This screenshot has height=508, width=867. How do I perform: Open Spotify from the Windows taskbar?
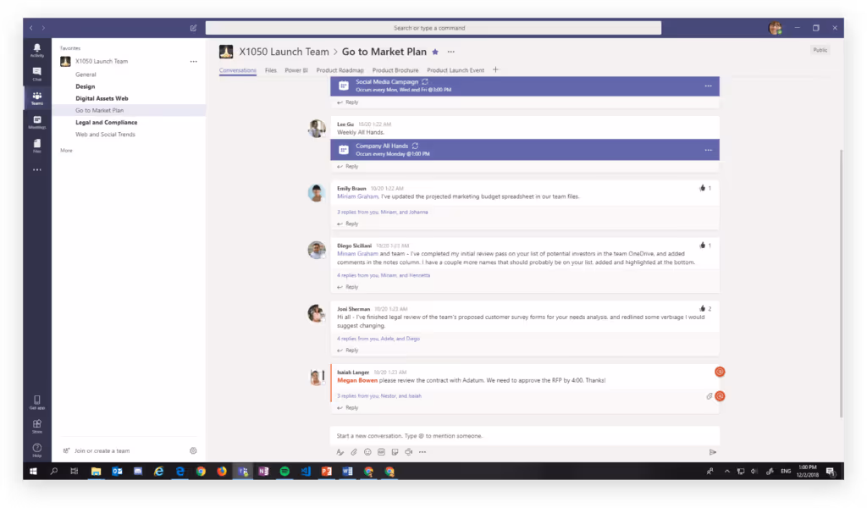(x=284, y=472)
